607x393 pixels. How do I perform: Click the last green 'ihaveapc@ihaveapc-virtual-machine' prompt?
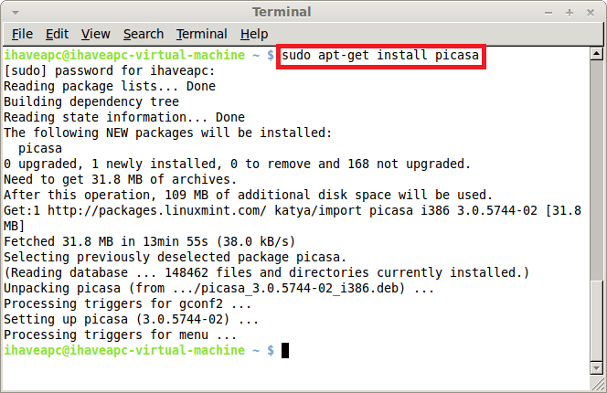click(x=124, y=350)
